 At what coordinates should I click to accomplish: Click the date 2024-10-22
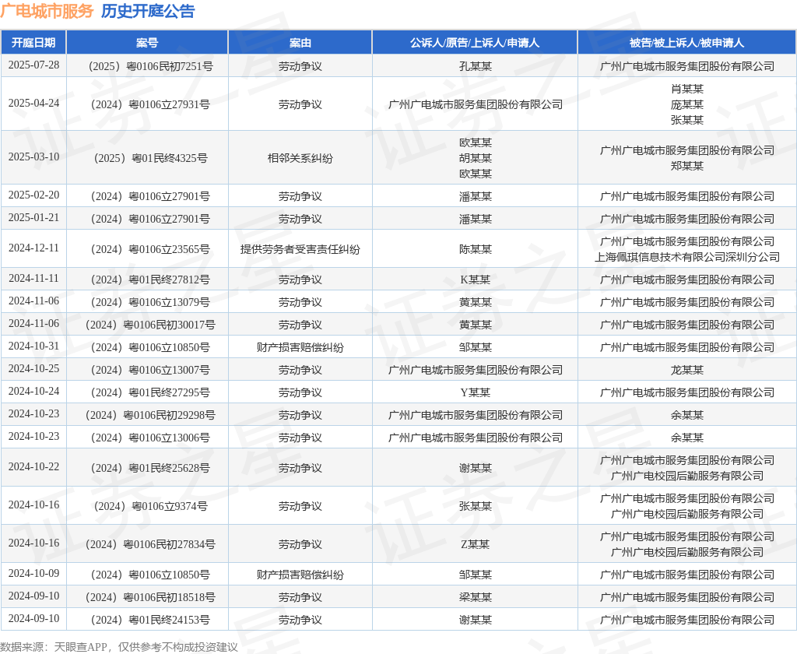click(33, 467)
